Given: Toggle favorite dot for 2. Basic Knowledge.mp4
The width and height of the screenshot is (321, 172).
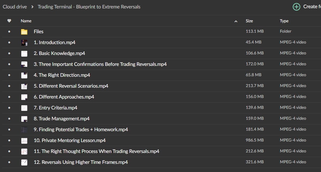Looking at the screenshot, I should tap(9, 53).
